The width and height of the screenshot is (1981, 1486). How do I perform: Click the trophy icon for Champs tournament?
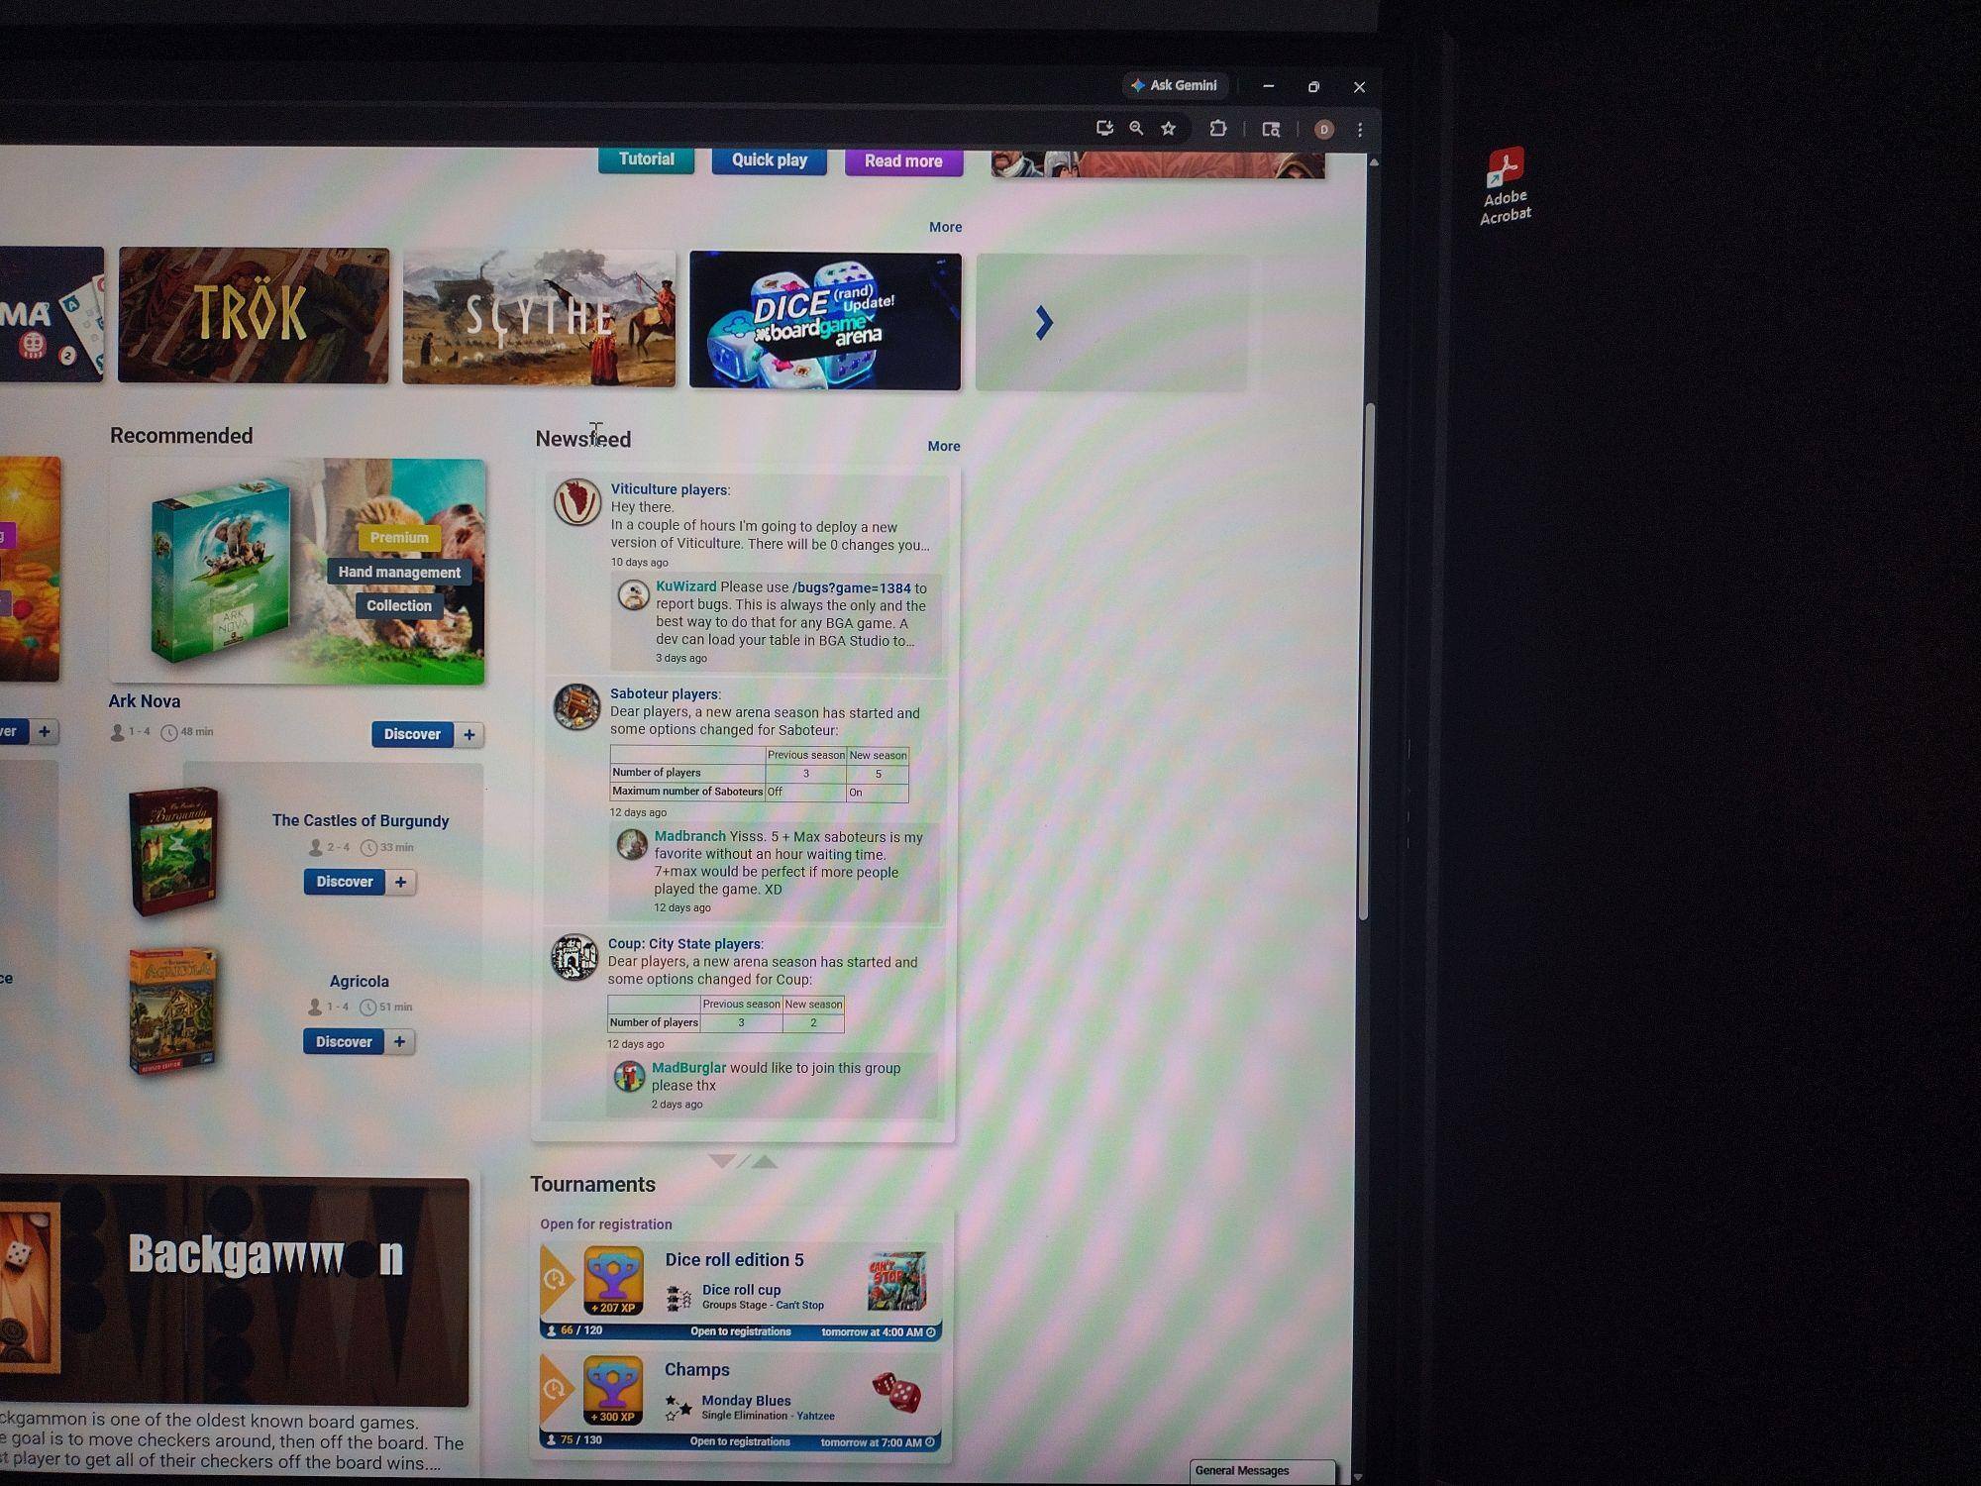coord(612,1390)
